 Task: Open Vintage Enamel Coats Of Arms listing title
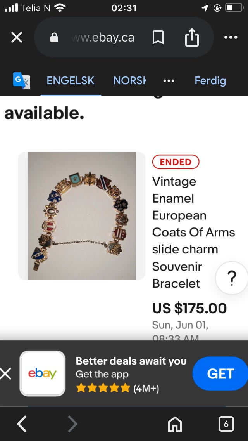click(x=193, y=232)
